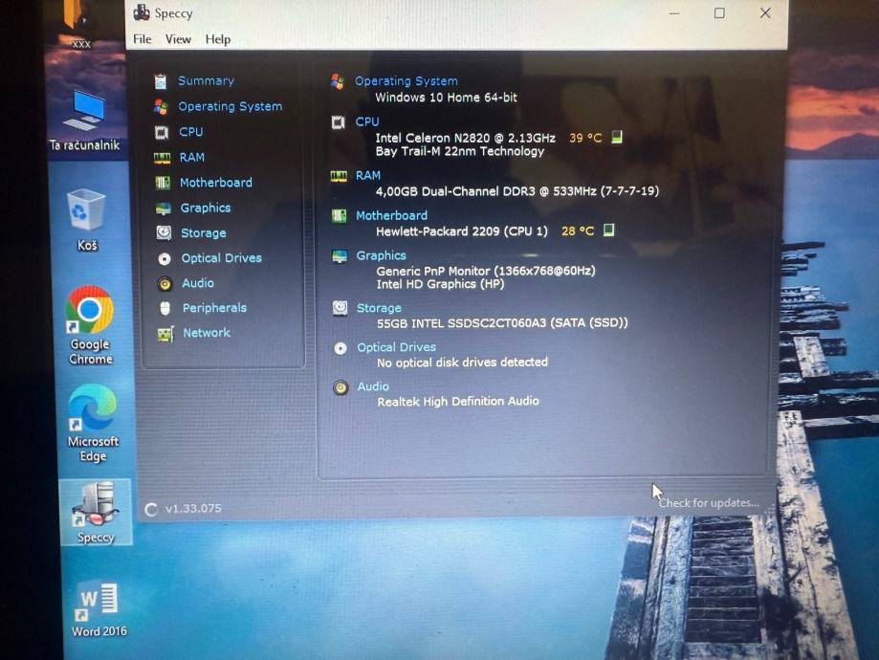Click the Peripherals mouse icon in sidebar
Image resolution: width=879 pixels, height=660 pixels.
165,308
